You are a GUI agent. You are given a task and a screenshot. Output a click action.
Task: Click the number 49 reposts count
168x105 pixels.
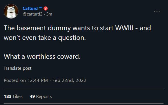pyautogui.click(x=32, y=97)
